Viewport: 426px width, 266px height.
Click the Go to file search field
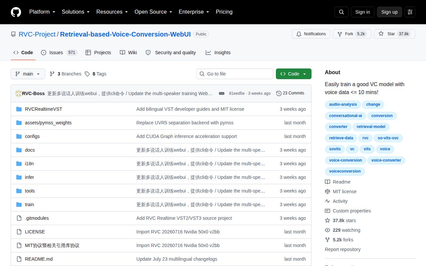[235, 74]
